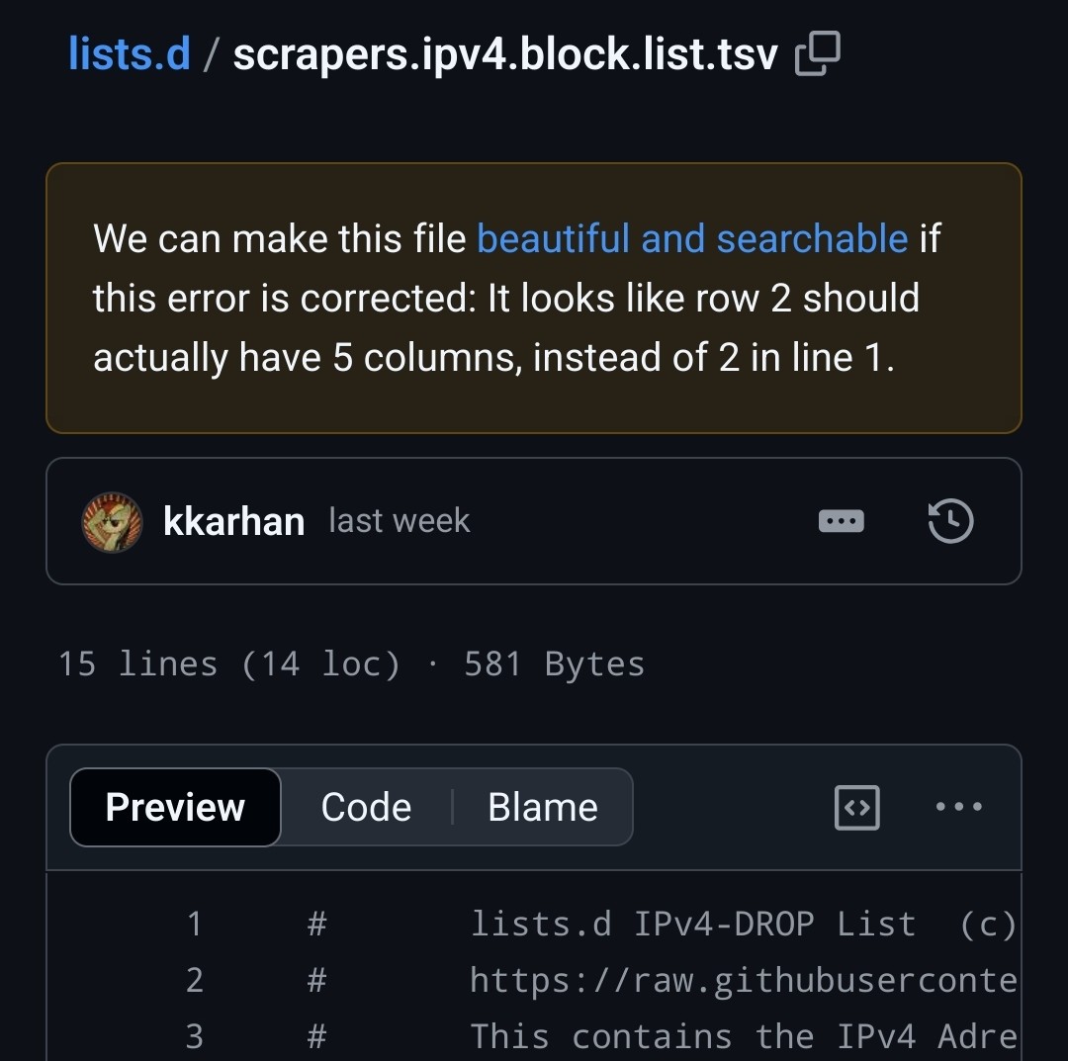Click kkarhan's avatar image
The height and width of the screenshot is (1061, 1068).
coord(112,521)
